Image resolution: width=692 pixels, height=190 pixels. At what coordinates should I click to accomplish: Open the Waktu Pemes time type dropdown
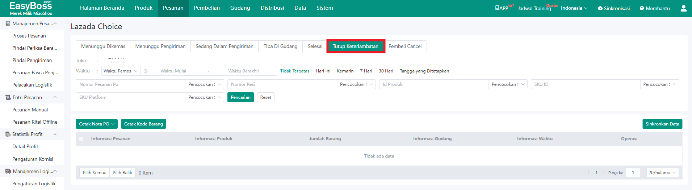(121, 71)
